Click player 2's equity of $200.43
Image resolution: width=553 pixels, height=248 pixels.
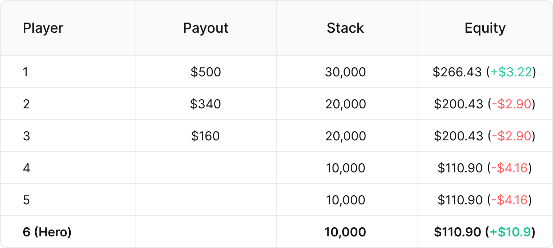(x=458, y=104)
